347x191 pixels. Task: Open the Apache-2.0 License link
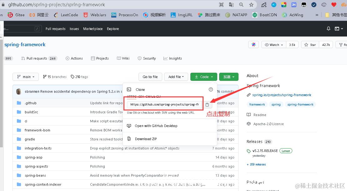pyautogui.click(x=269, y=124)
